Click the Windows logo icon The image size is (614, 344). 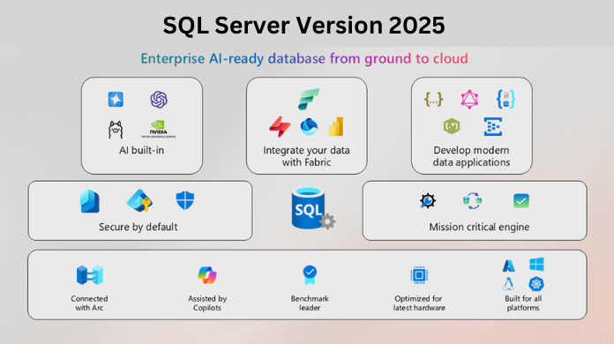tap(536, 264)
